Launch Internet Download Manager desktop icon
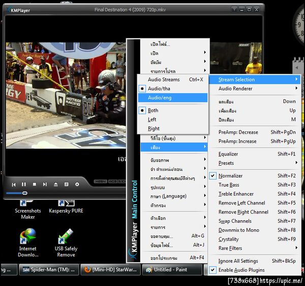This screenshot has width=305, height=286. click(x=28, y=243)
